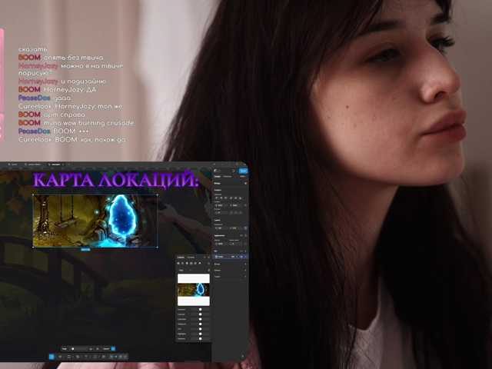Click the width input in Layout section
492x369 pixels.
(x=221, y=228)
